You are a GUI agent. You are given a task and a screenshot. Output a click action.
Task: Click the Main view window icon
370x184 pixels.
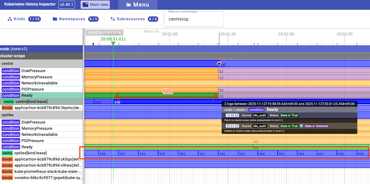(x=85, y=5)
